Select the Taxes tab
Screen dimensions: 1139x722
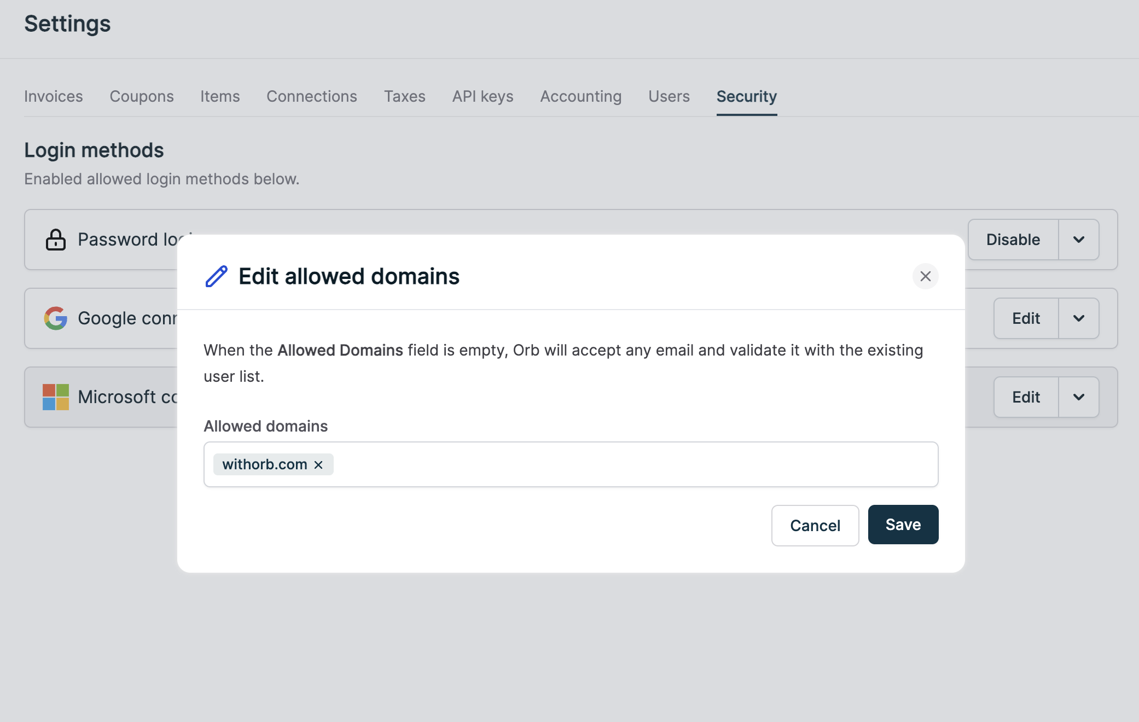click(404, 96)
